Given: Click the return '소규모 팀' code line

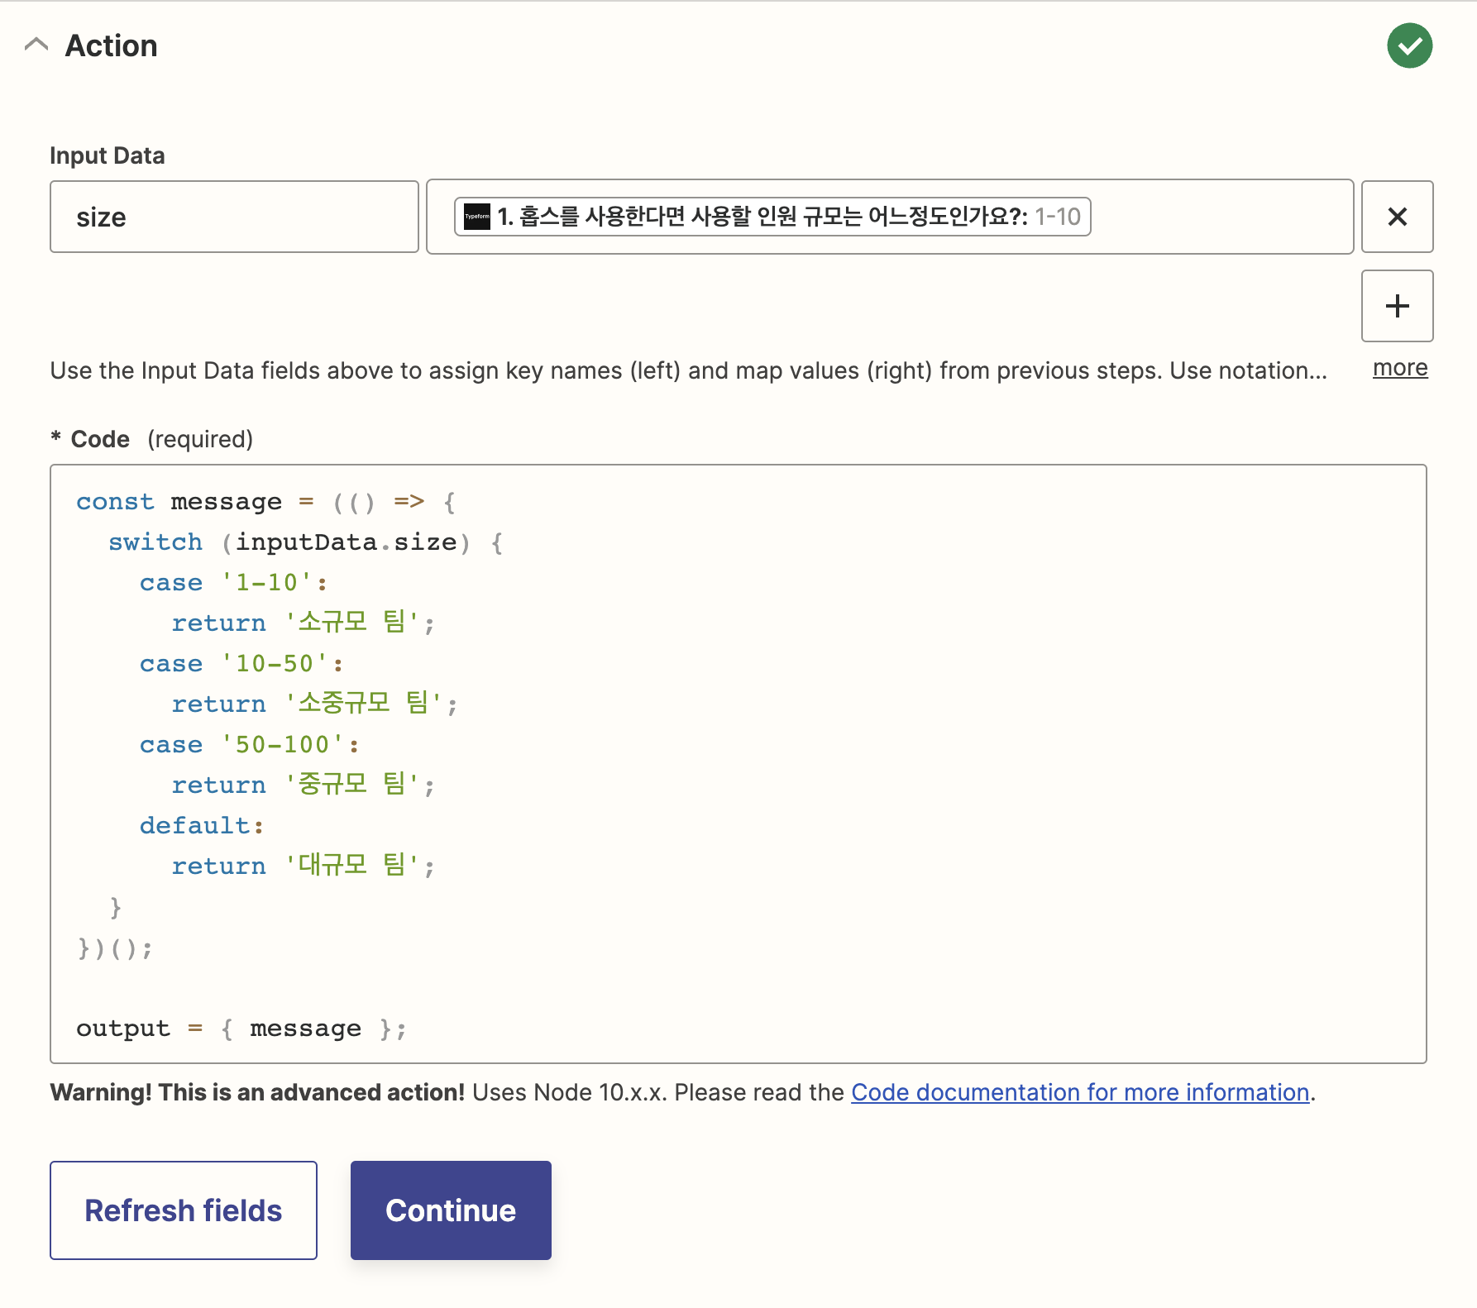Looking at the screenshot, I should 303,623.
